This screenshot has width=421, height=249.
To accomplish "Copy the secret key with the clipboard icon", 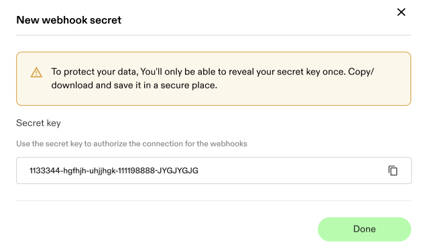I will [393, 171].
